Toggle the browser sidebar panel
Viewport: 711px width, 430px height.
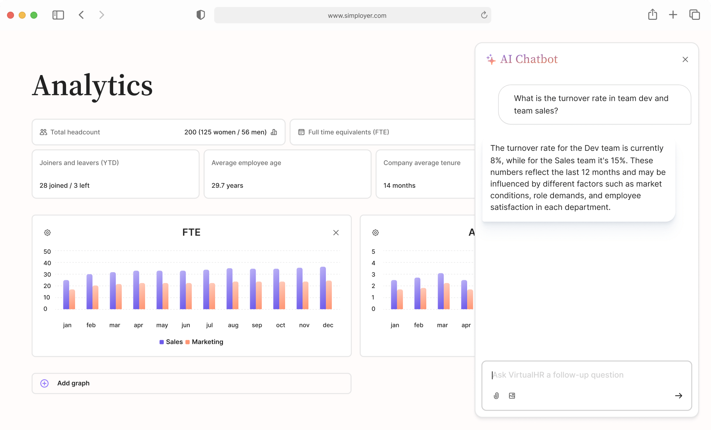pos(58,15)
